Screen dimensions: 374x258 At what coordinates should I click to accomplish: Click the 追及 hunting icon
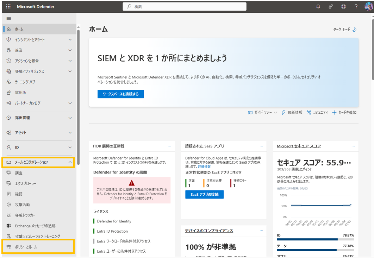tap(9, 50)
